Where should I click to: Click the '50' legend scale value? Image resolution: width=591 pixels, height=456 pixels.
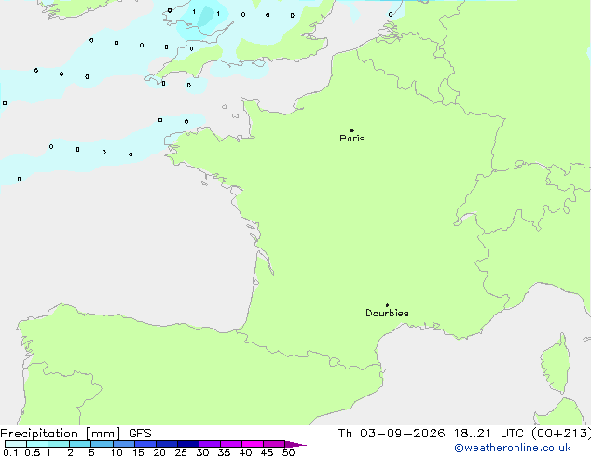click(x=288, y=452)
